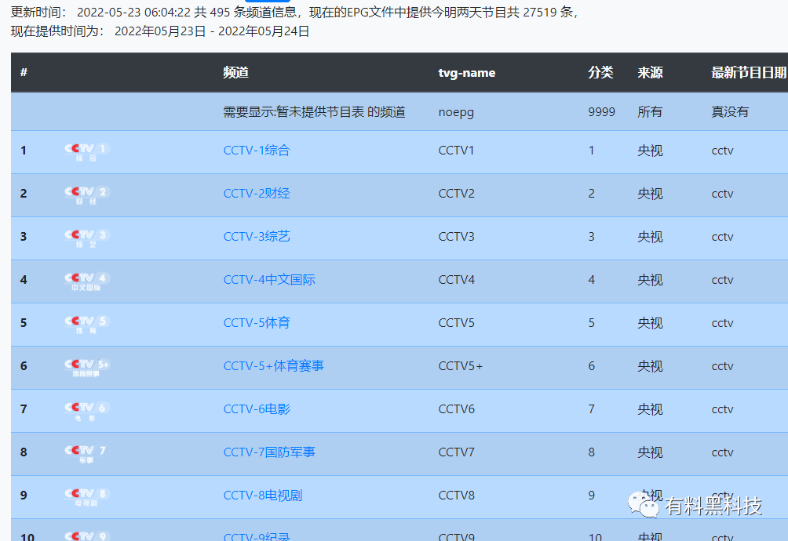Viewport: 788px width, 541px height.
Task: Open the CCTV-3综艺 channel link
Action: tap(257, 237)
